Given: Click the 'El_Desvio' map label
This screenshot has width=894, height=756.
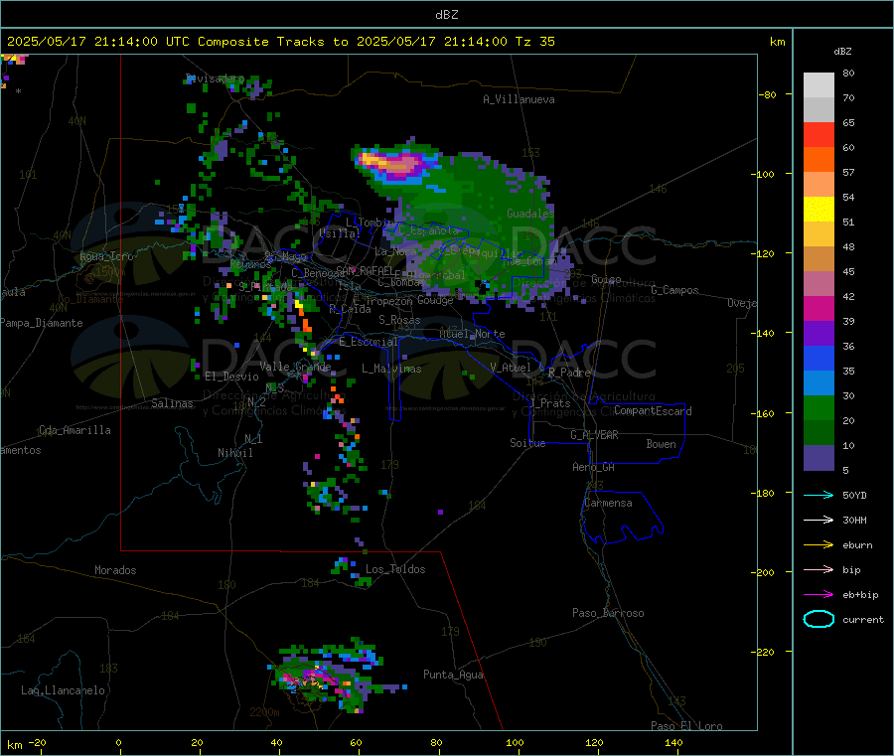Looking at the screenshot, I should [232, 377].
